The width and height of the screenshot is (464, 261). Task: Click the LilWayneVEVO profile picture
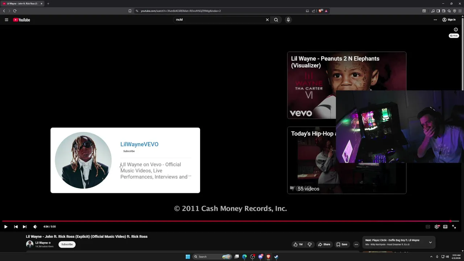pyautogui.click(x=83, y=160)
